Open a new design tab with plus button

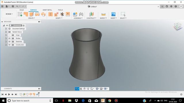[x=162, y=6]
